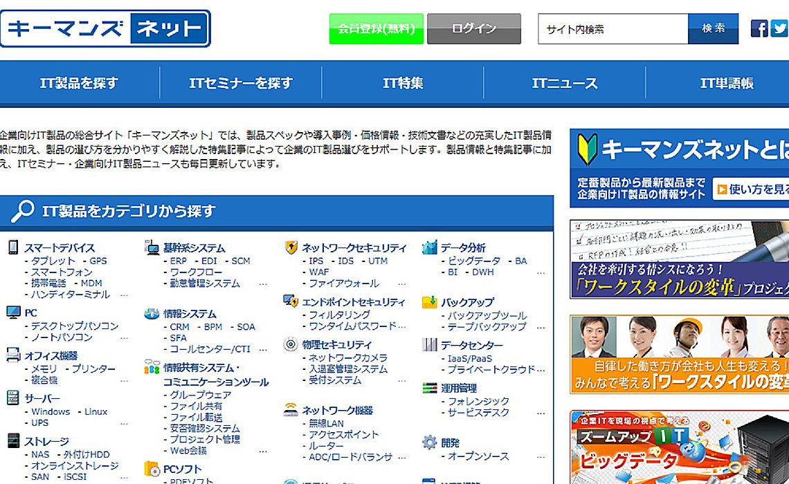Click the printer icon beside オフィス機器
The width and height of the screenshot is (789, 484).
[13, 355]
